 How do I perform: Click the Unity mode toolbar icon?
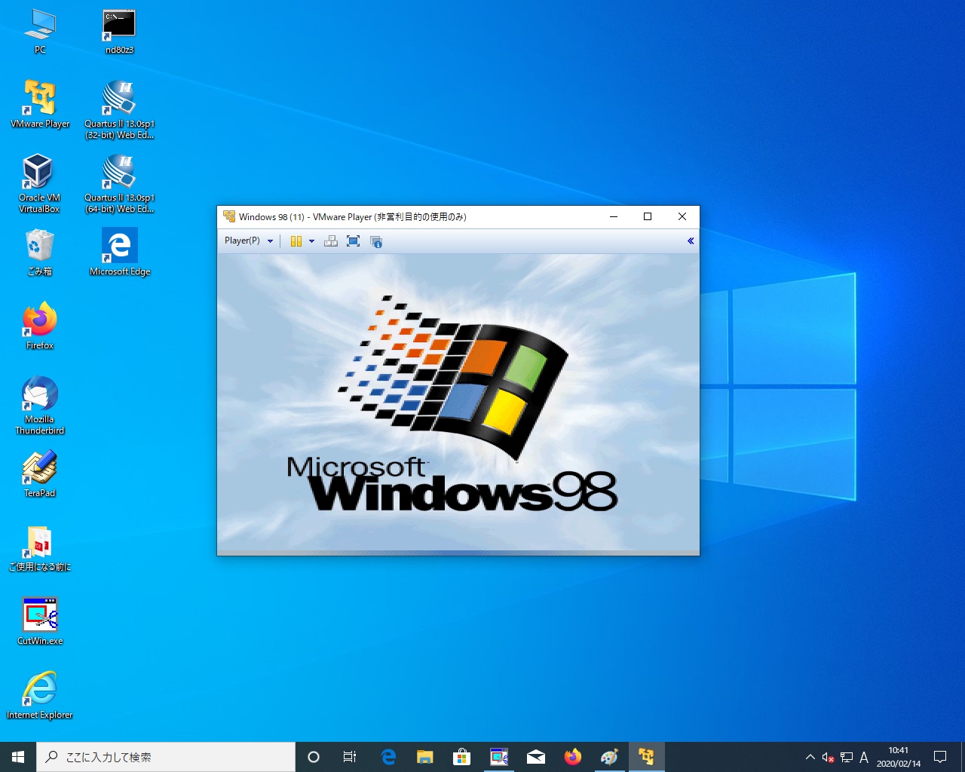(376, 241)
